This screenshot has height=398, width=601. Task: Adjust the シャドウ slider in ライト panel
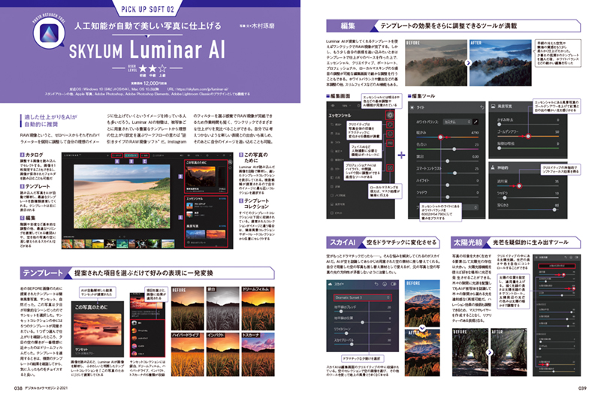(x=447, y=197)
